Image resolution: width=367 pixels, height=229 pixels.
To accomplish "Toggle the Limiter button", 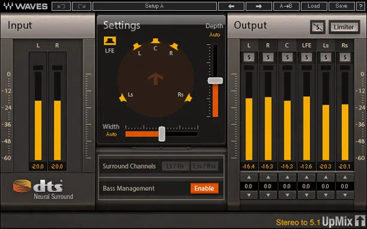I will [344, 27].
